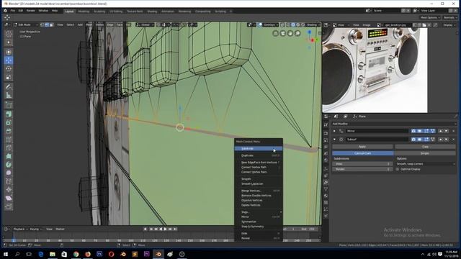Adjust the Render subdivisions field

pos(362,170)
